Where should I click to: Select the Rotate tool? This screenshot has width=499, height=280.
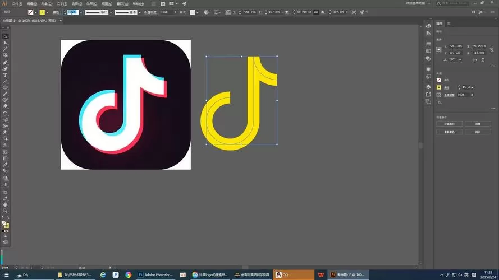pyautogui.click(x=5, y=114)
